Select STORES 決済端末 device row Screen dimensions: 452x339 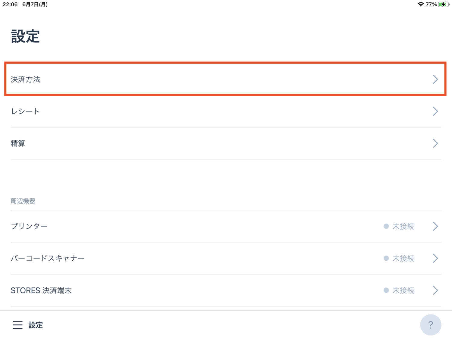pos(226,290)
